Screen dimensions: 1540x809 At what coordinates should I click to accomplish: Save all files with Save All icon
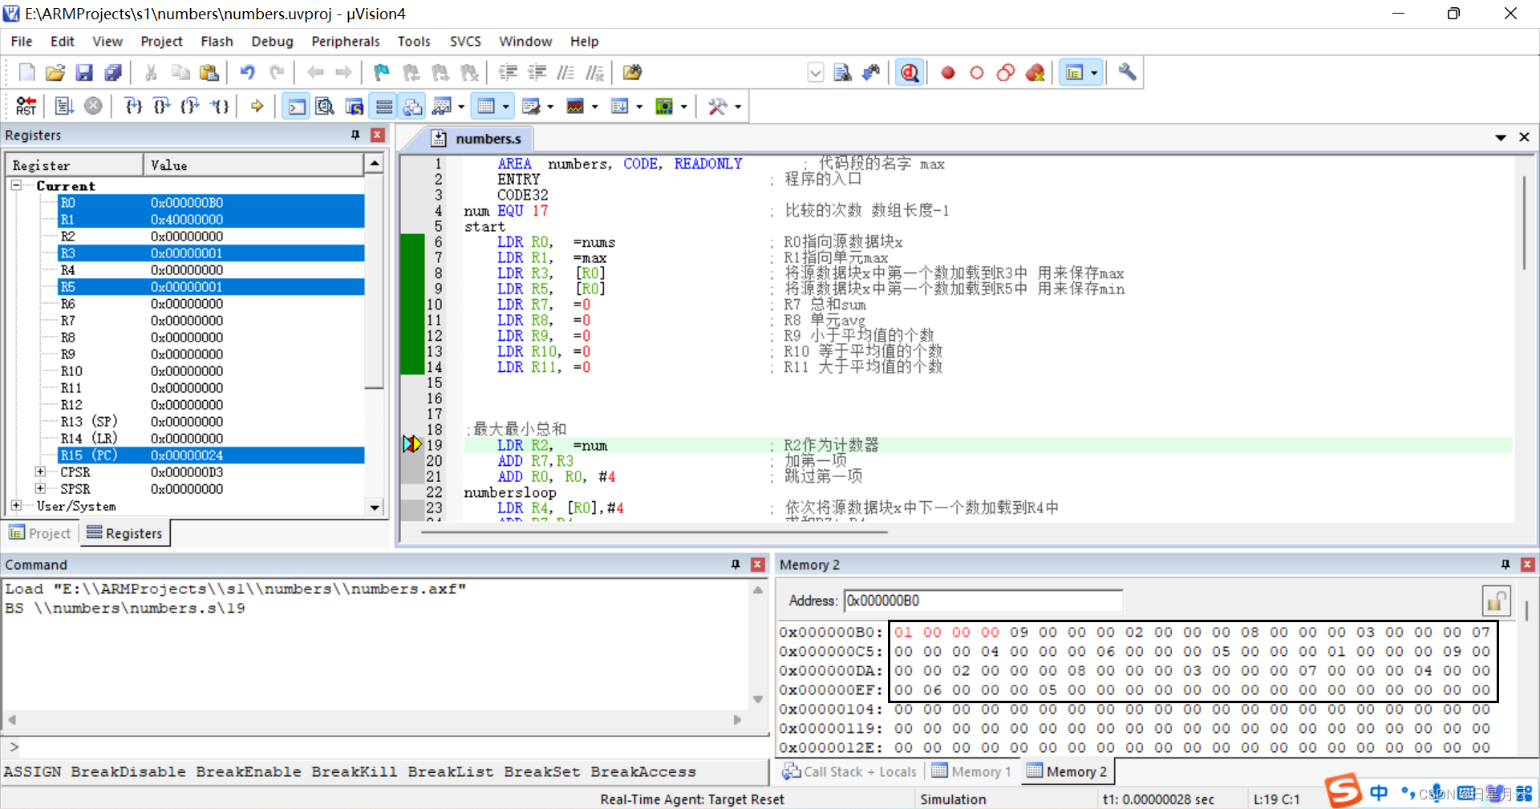coord(113,73)
